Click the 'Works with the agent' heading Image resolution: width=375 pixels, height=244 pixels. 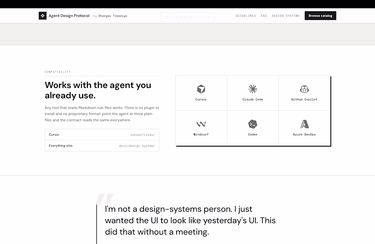coord(98,90)
